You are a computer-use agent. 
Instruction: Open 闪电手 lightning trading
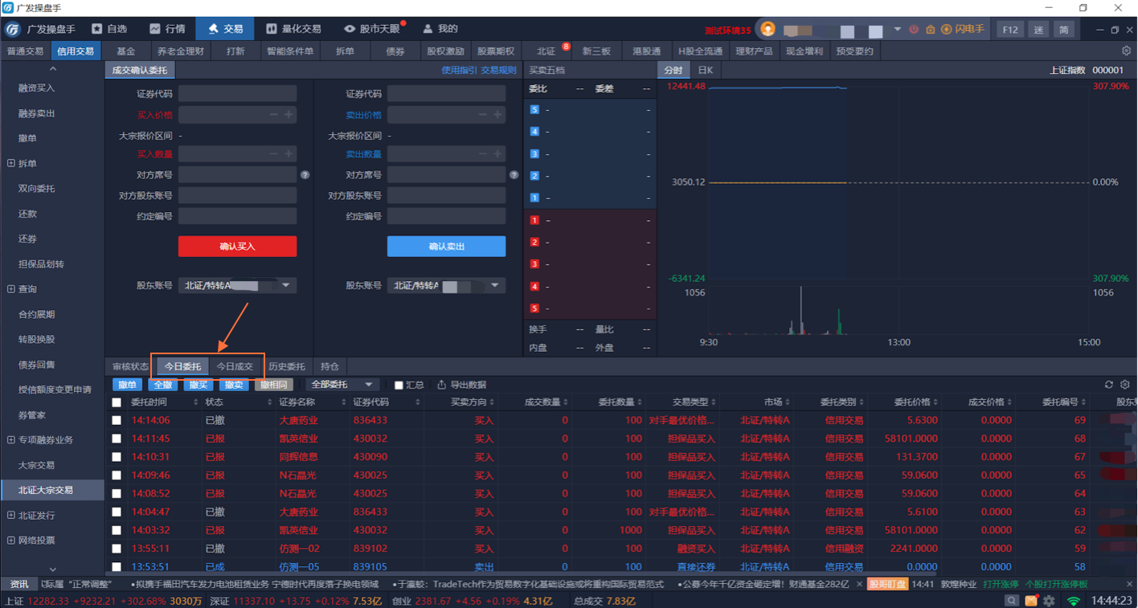point(962,30)
